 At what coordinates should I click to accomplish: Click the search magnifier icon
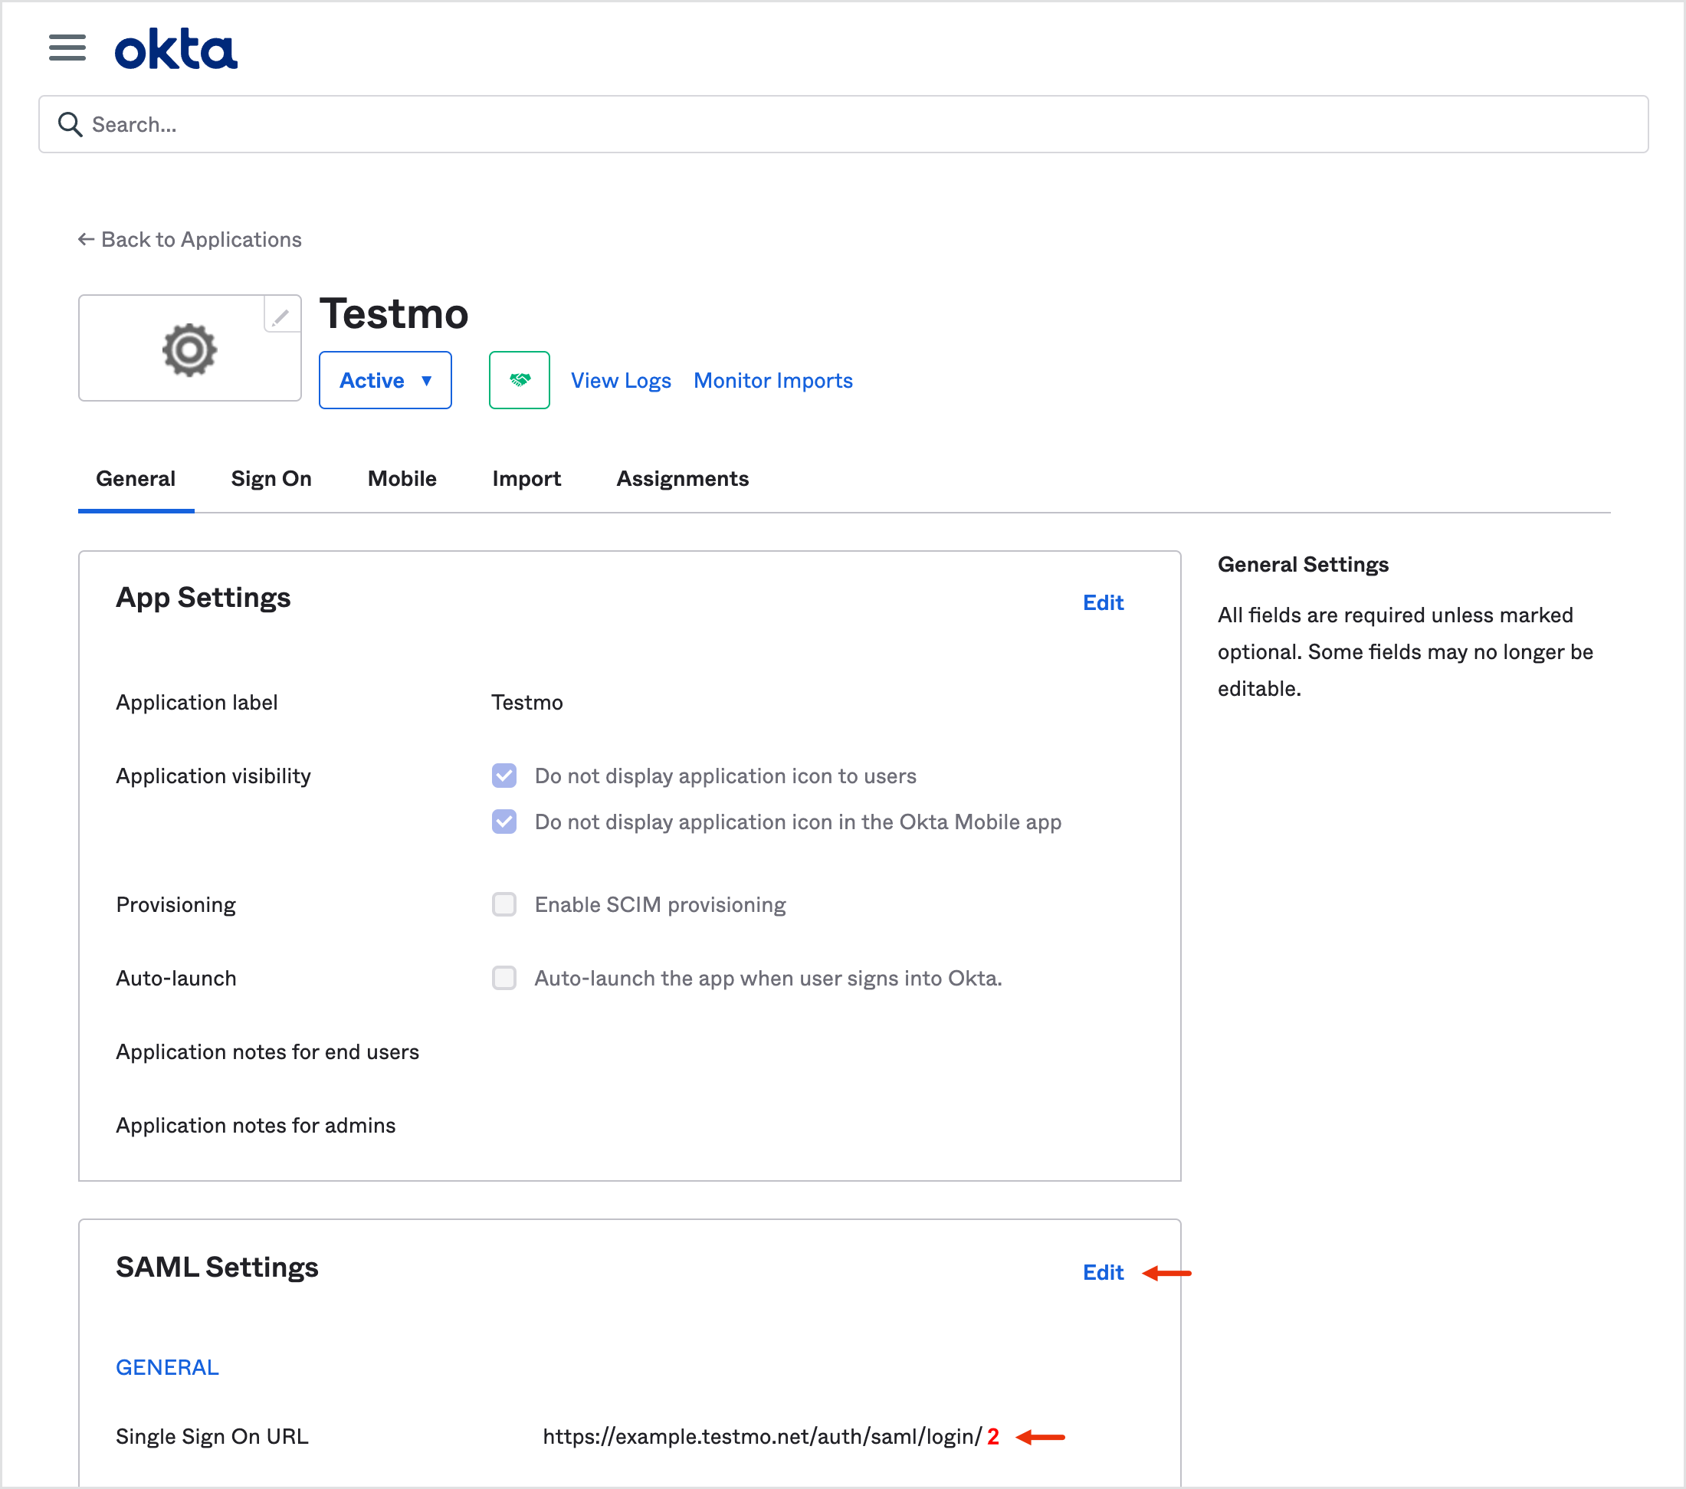click(x=70, y=125)
